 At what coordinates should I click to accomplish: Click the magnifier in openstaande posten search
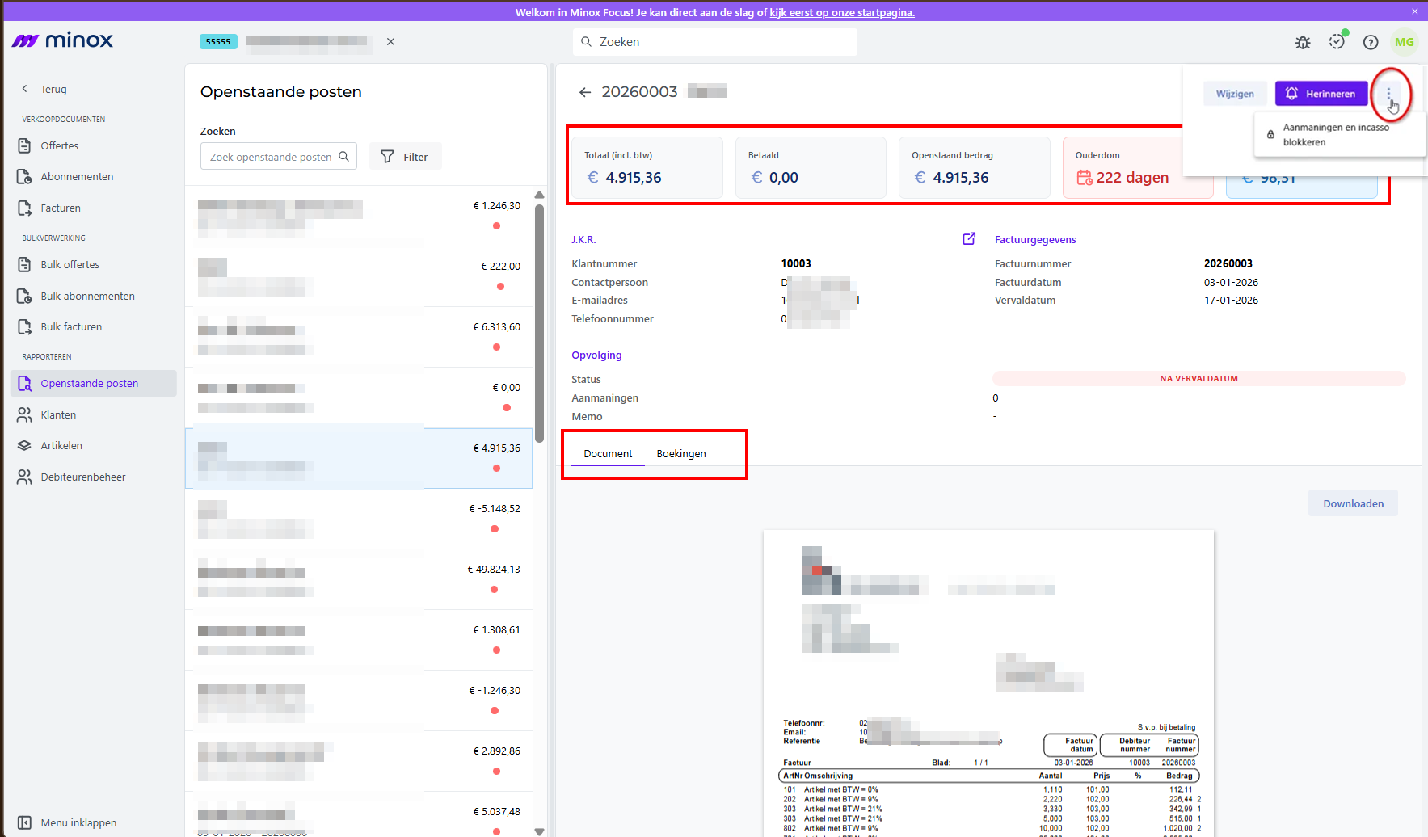(x=344, y=157)
